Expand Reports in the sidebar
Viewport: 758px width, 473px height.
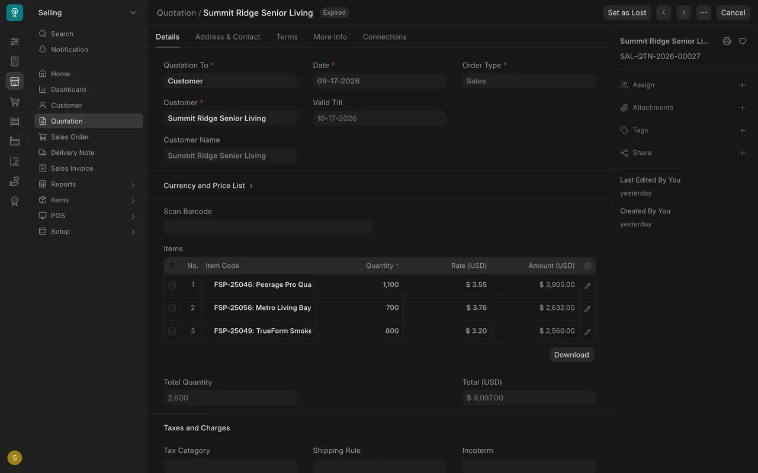coord(89,184)
